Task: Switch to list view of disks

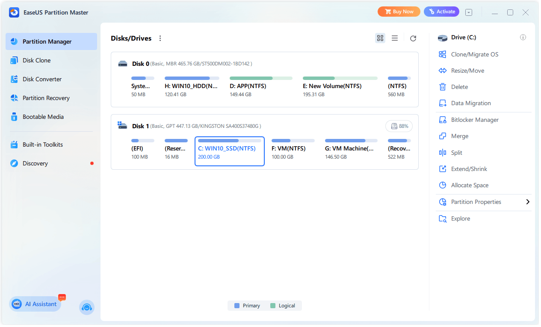Action: click(395, 38)
